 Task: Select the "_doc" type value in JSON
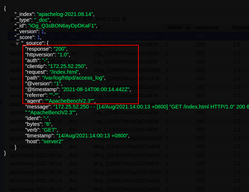pyautogui.click(x=42, y=20)
